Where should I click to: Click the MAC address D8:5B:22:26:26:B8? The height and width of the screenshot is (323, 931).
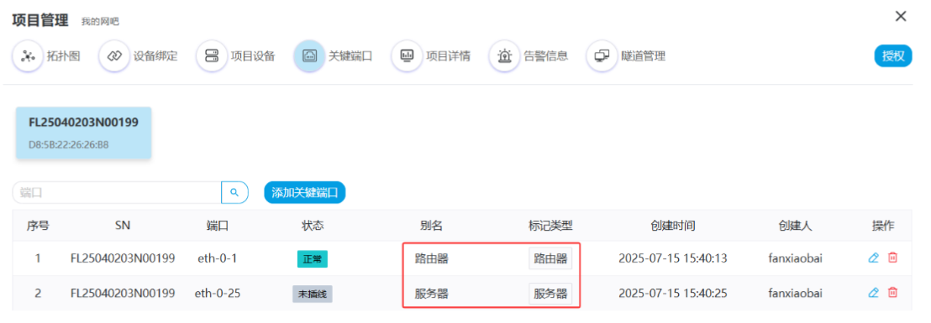click(x=68, y=144)
